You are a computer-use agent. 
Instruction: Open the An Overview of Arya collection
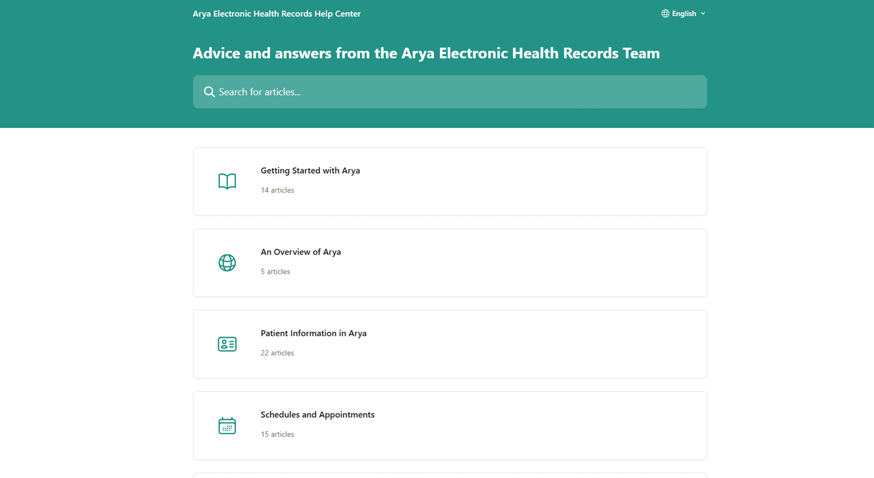[450, 263]
